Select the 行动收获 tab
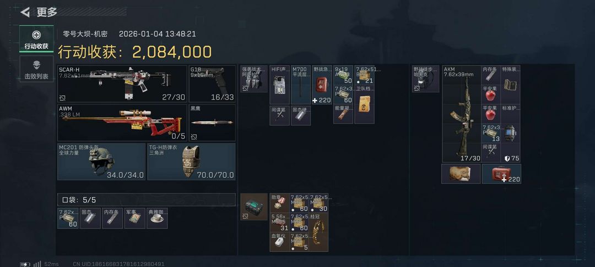This screenshot has width=595, height=267. pos(36,39)
